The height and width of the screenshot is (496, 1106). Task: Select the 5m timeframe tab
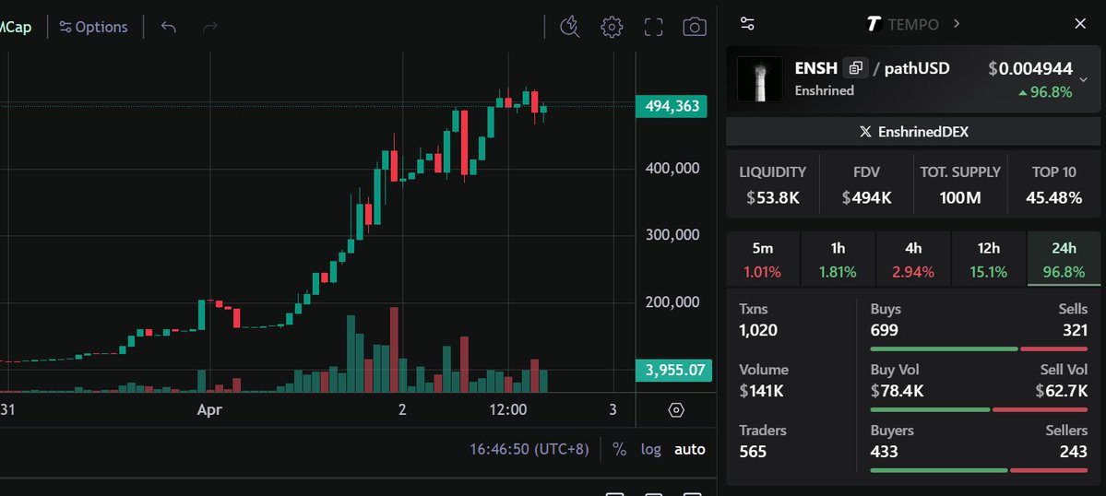(x=763, y=258)
